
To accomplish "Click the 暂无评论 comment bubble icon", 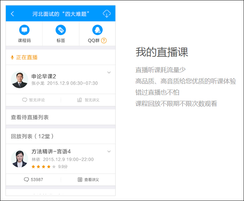I will click(25, 100).
